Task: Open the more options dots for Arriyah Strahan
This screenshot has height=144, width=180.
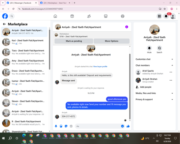Action: 171,80
